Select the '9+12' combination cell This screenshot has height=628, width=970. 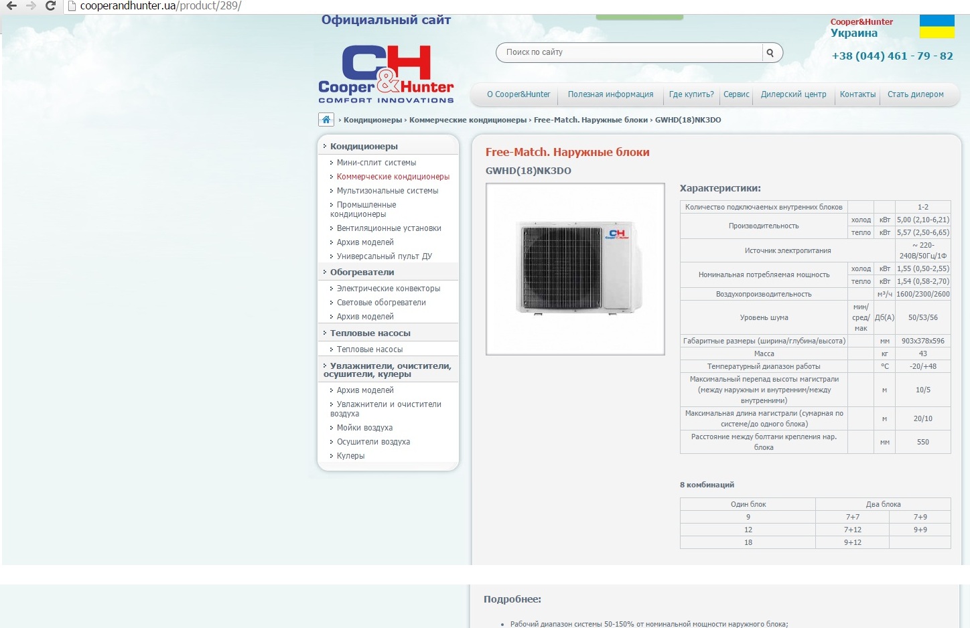coord(853,542)
